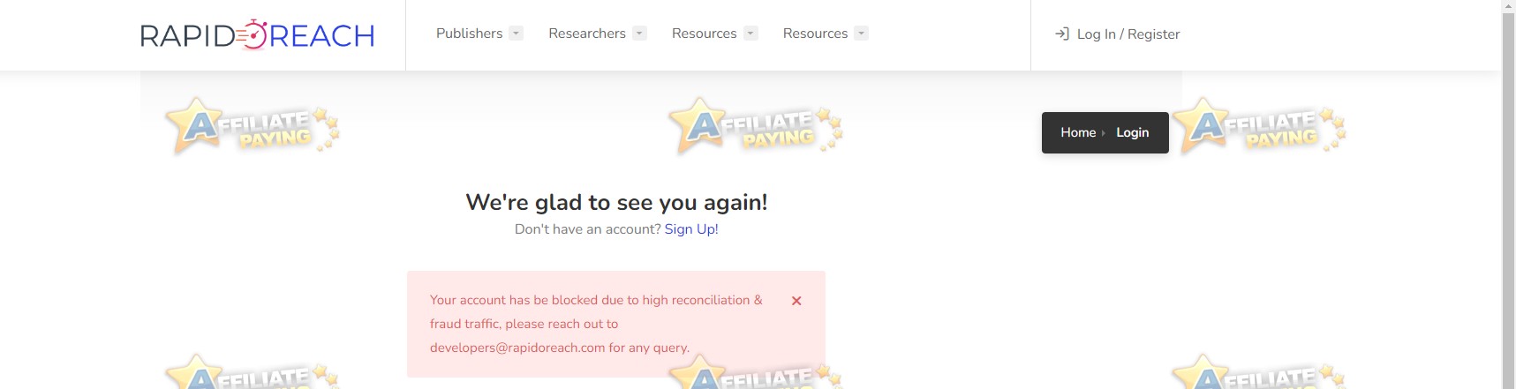Screen dimensions: 1516x389
Task: Expand the second Resources dropdown arrow
Action: coord(862,34)
